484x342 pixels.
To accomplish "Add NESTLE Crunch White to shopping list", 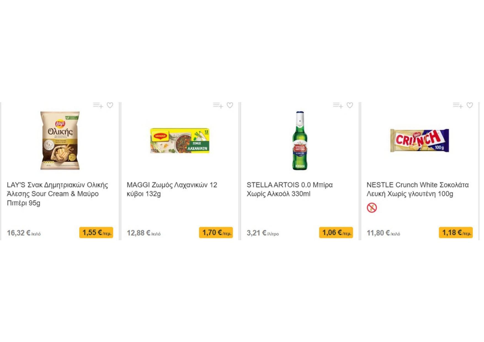I will point(458,105).
